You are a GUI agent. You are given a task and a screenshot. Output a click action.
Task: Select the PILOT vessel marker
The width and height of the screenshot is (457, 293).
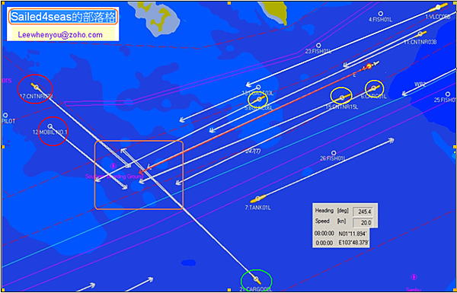click(x=5, y=116)
